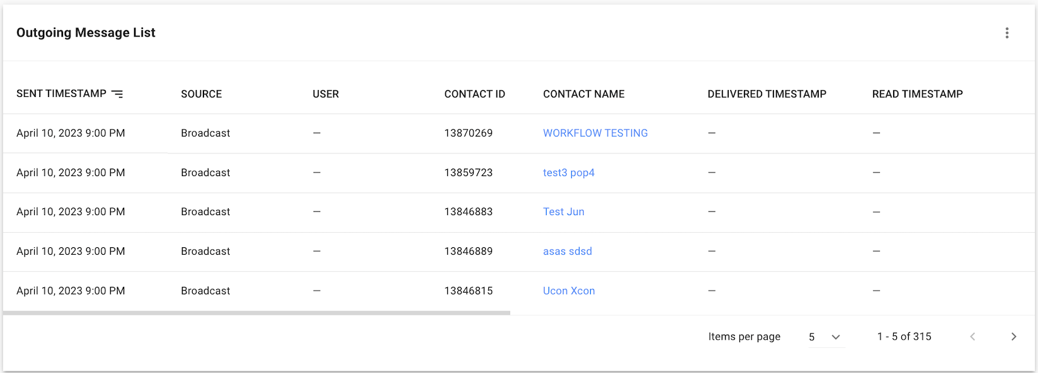Go to the next page arrow

pos(1013,337)
